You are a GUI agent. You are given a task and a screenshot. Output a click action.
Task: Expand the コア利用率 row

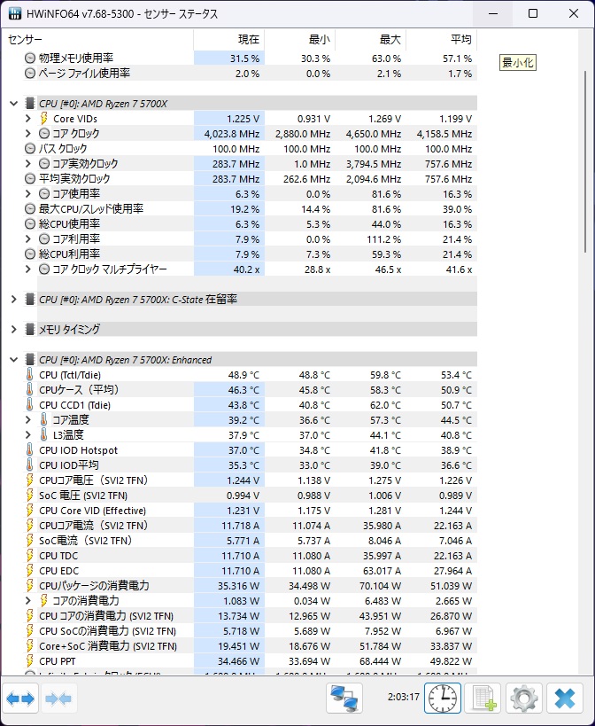(x=28, y=239)
